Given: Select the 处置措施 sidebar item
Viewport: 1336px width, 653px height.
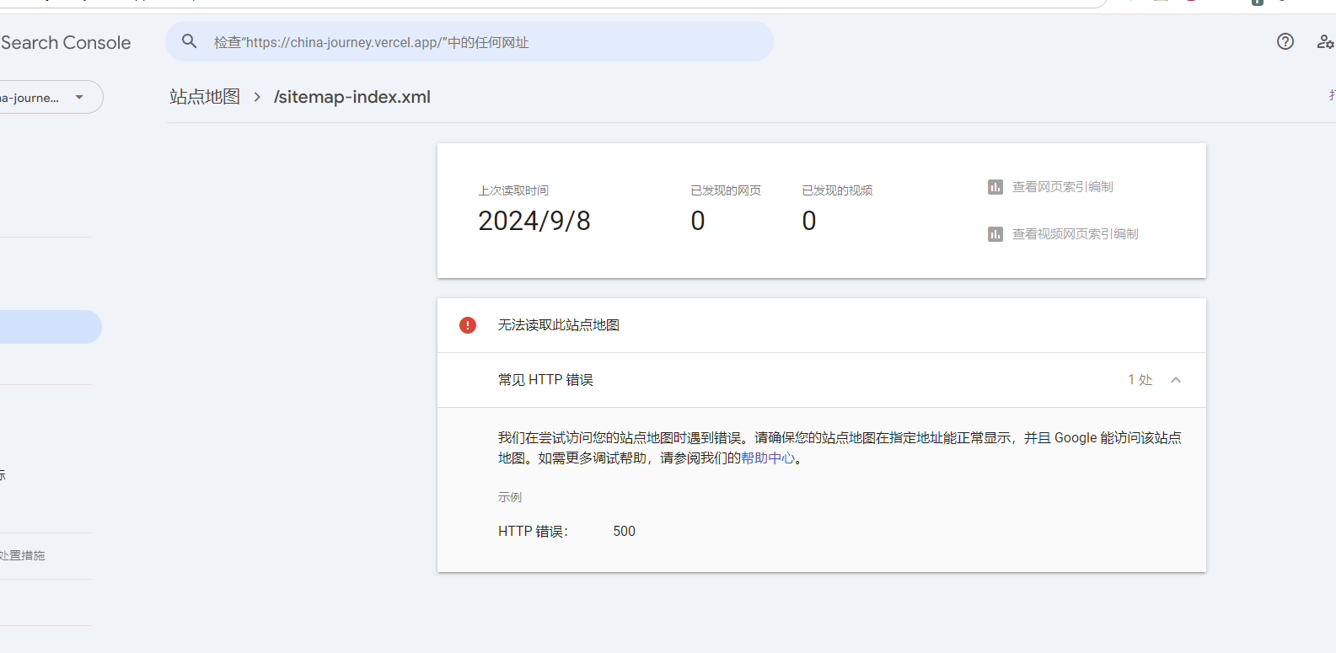Looking at the screenshot, I should pos(23,556).
